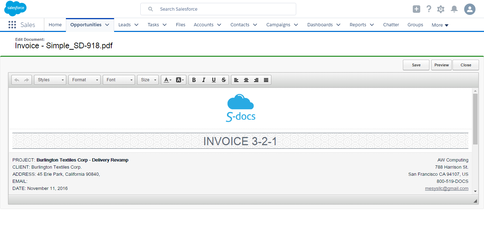Viewport: 484px width, 235px height.
Task: Expand the Contacts tab chevron
Action: tap(255, 25)
